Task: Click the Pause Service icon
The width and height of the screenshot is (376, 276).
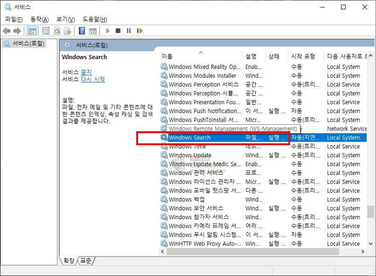Action: [x=129, y=31]
